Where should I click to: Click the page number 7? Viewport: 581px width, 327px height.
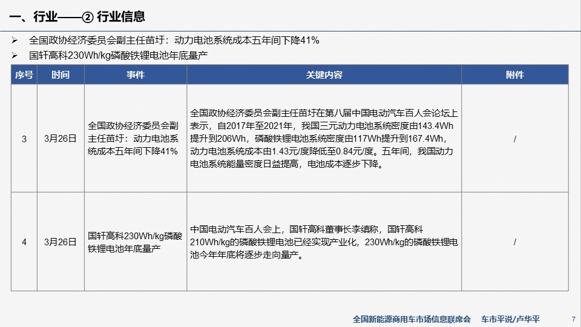574,319
